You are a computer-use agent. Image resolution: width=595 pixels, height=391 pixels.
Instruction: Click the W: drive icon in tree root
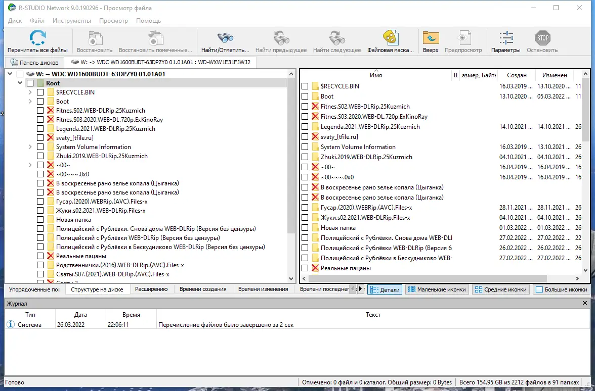click(x=30, y=74)
